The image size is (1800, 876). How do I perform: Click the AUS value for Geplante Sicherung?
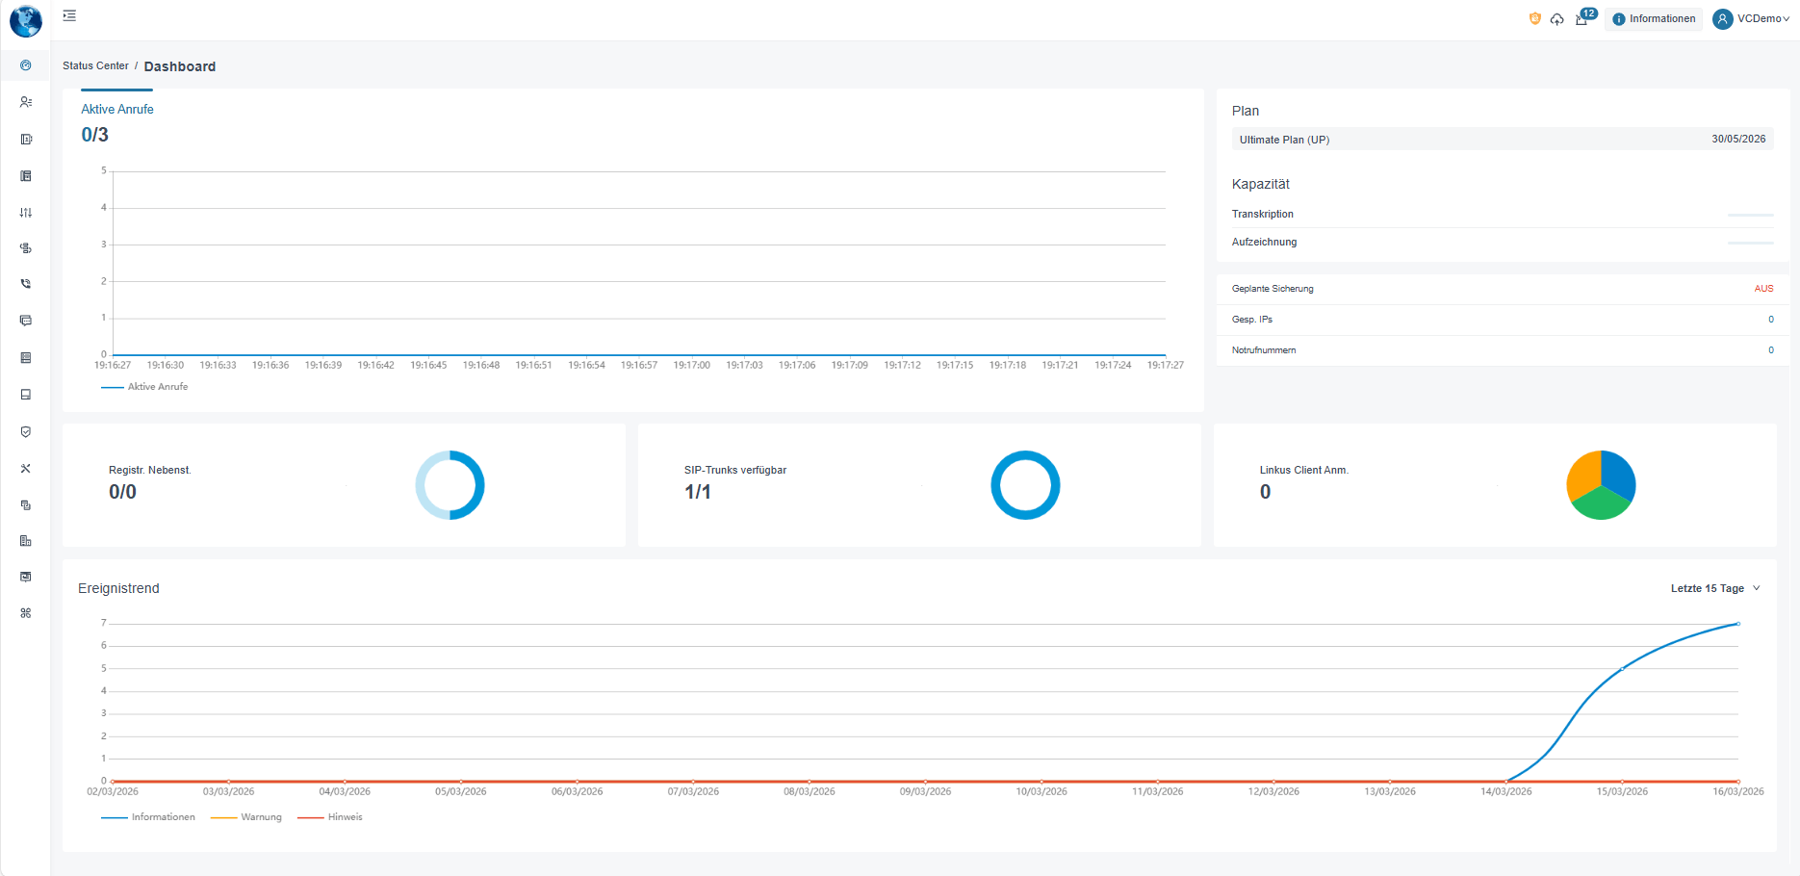coord(1763,289)
